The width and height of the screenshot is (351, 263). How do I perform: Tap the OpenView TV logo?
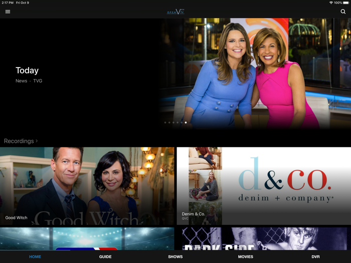(175, 12)
